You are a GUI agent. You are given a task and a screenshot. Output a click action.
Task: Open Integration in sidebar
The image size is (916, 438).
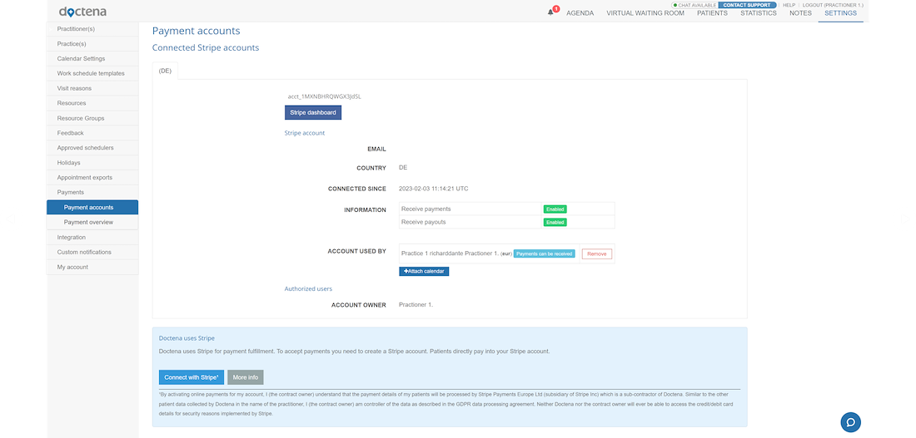pos(92,238)
